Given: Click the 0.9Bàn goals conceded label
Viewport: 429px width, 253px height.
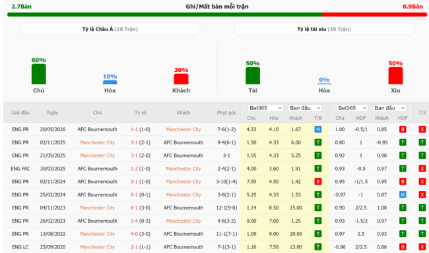Looking at the screenshot, I should point(412,7).
